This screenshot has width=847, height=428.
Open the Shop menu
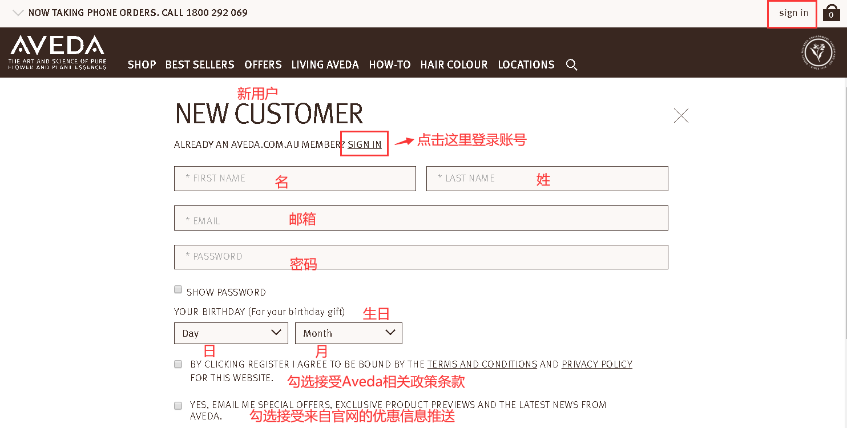click(142, 64)
